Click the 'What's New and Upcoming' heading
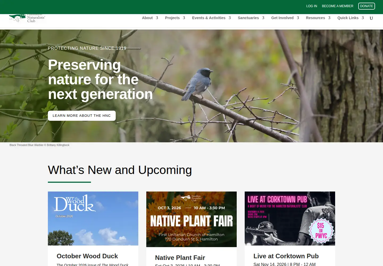The image size is (383, 266). tap(120, 170)
